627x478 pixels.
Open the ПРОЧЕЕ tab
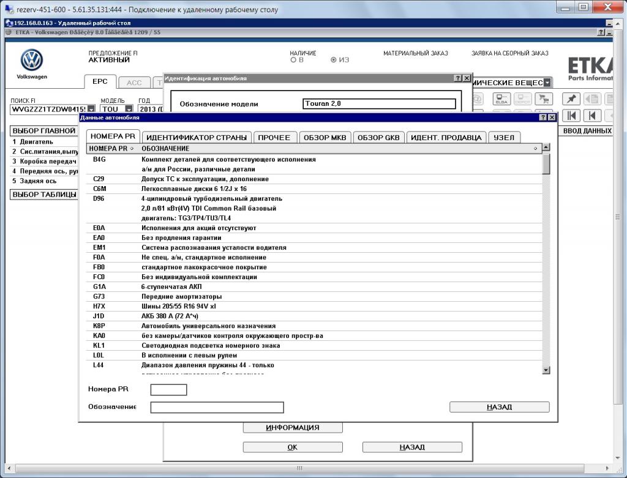pos(274,138)
